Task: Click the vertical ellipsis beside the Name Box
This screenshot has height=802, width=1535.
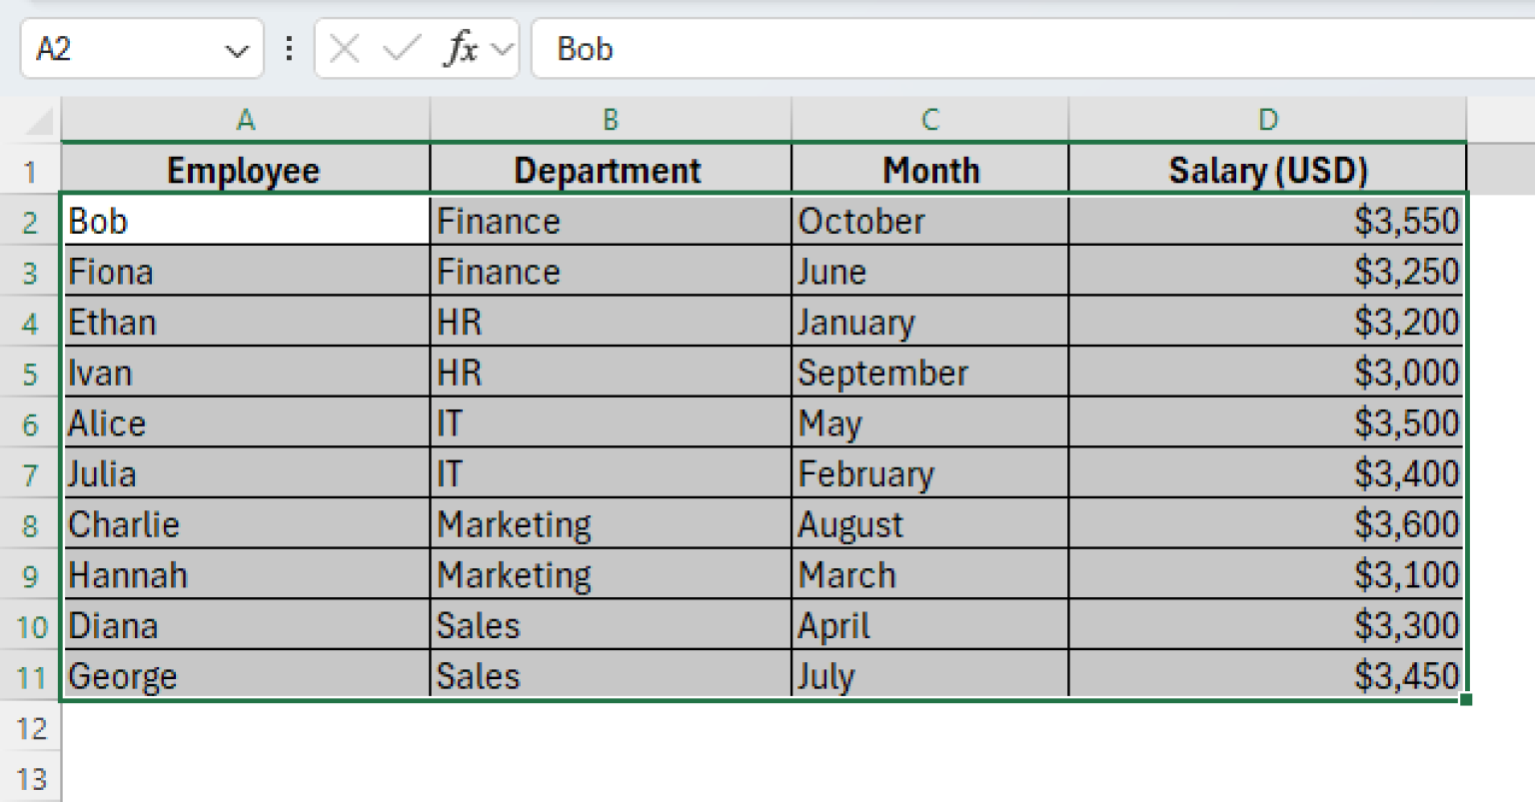Action: [x=288, y=48]
